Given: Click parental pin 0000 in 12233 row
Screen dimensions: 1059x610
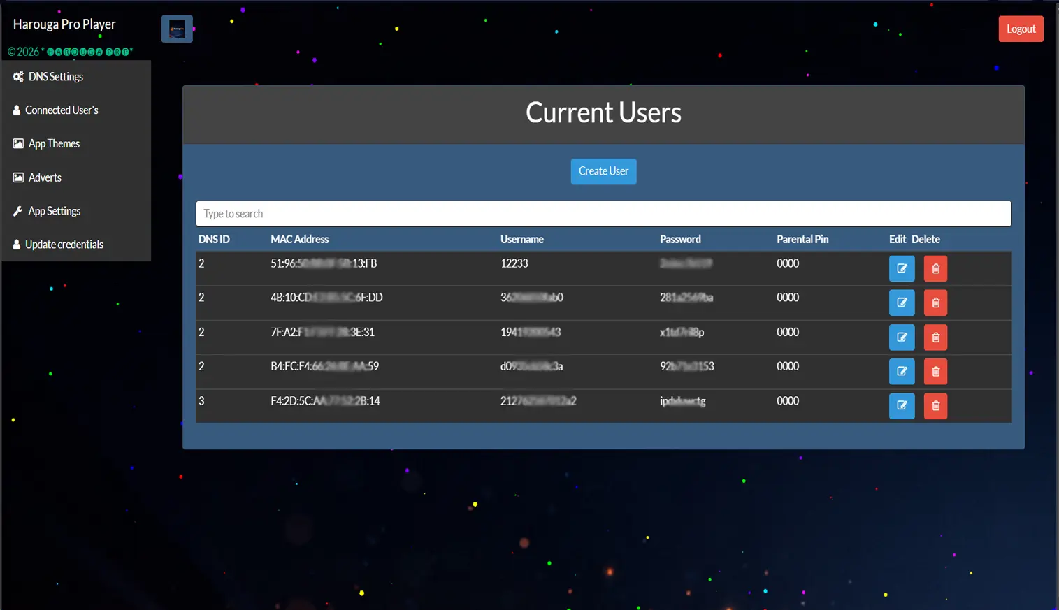Looking at the screenshot, I should (x=788, y=263).
